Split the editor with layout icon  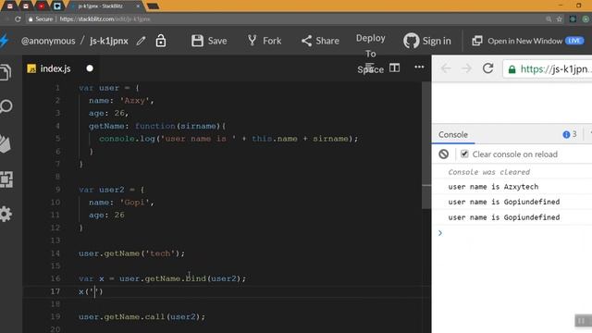[395, 68]
